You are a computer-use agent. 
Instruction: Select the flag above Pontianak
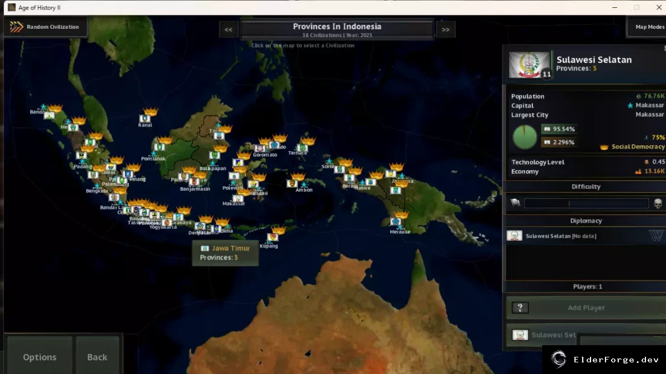coord(159,147)
